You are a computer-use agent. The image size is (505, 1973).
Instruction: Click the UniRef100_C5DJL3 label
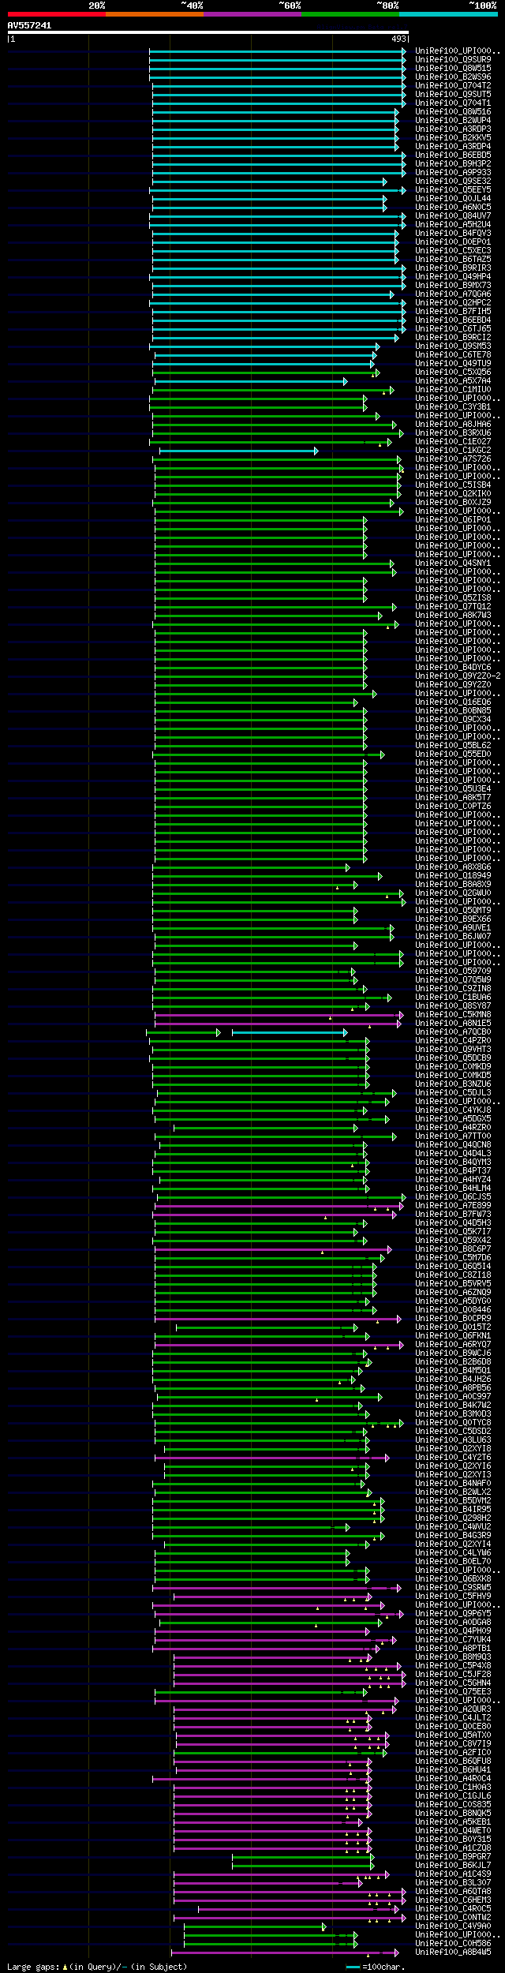tap(453, 1092)
